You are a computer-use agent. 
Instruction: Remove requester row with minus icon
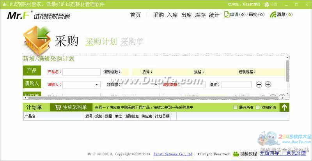coord(259,84)
